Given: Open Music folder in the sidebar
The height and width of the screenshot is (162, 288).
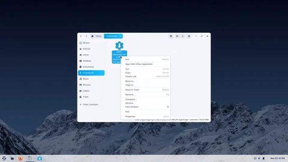Looking at the screenshot, I should [91, 79].
